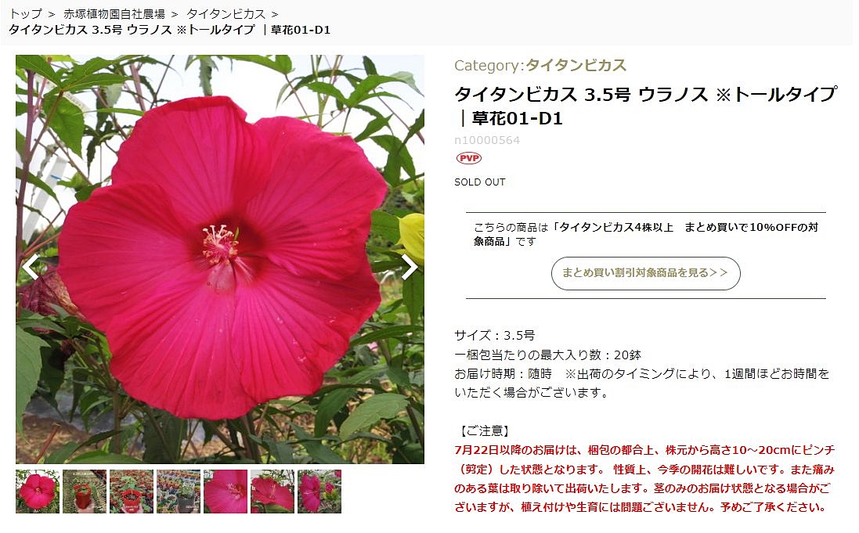Open the 赤塚植物園自社農場 breadcrumb link
This screenshot has width=859, height=533.
(x=114, y=13)
